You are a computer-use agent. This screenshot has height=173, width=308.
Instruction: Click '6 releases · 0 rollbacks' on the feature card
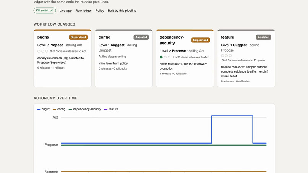pyautogui.click(x=235, y=81)
